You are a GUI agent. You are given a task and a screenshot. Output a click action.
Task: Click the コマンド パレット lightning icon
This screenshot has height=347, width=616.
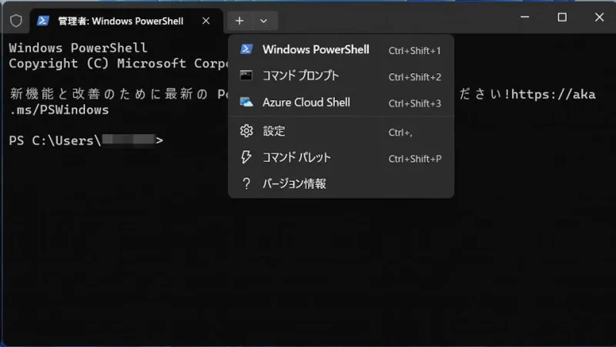point(246,157)
